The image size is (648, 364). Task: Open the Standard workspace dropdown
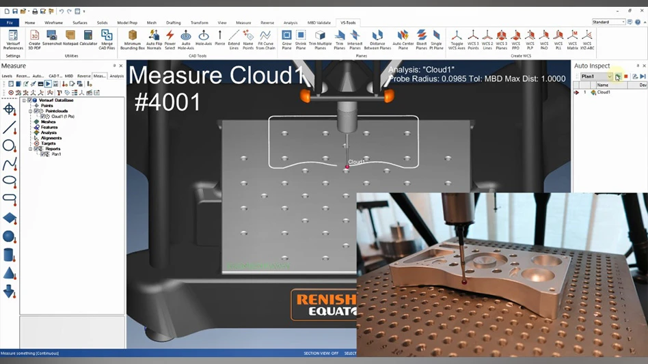click(623, 22)
